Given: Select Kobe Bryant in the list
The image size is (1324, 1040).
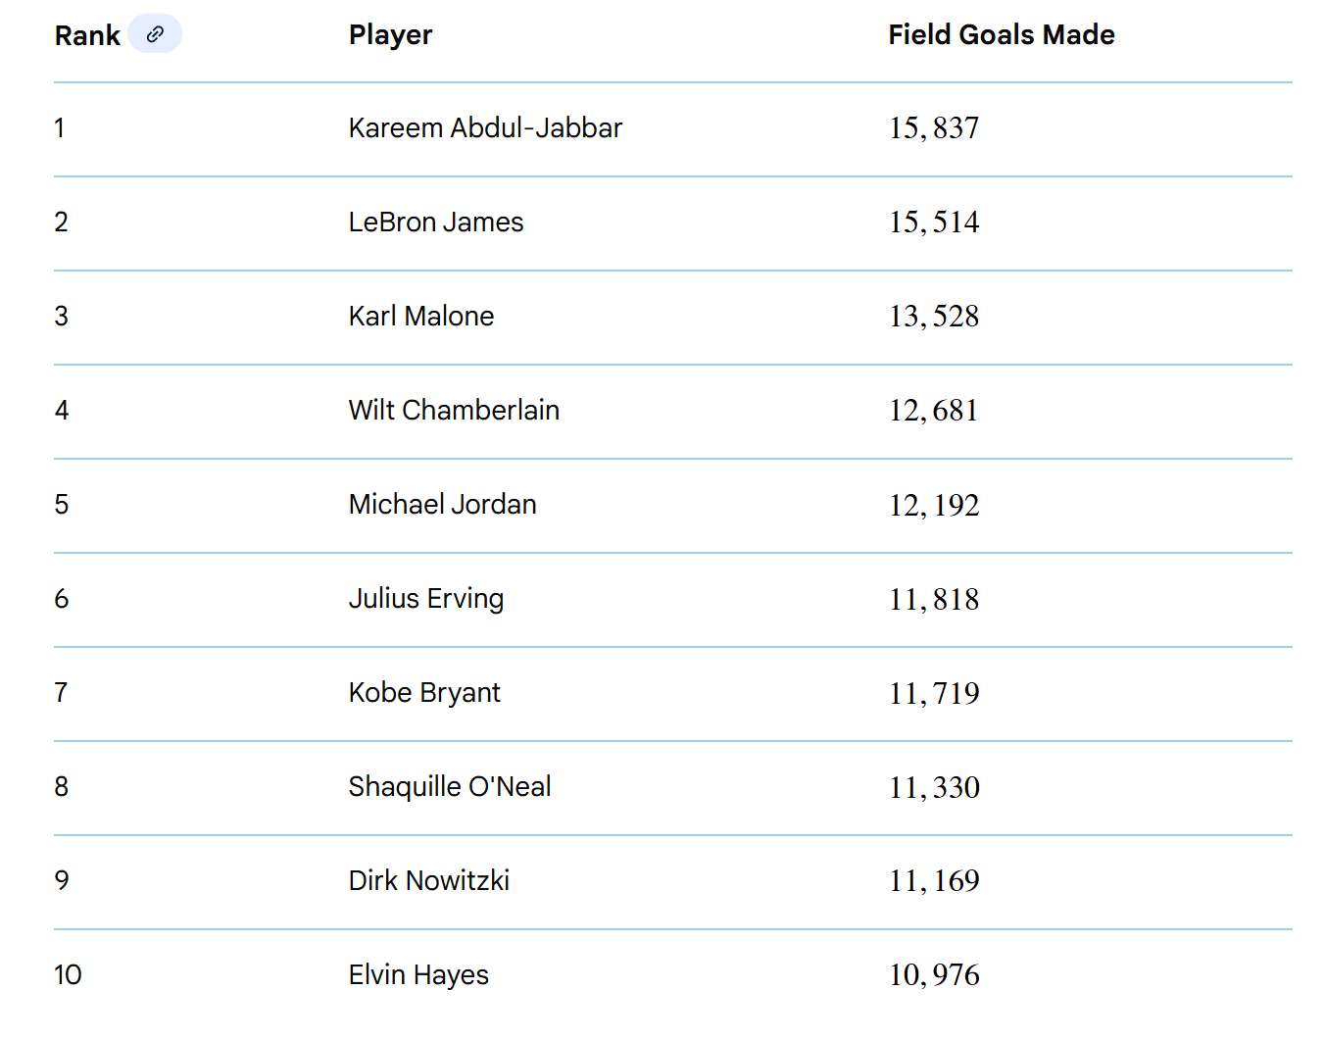Looking at the screenshot, I should 424,693.
